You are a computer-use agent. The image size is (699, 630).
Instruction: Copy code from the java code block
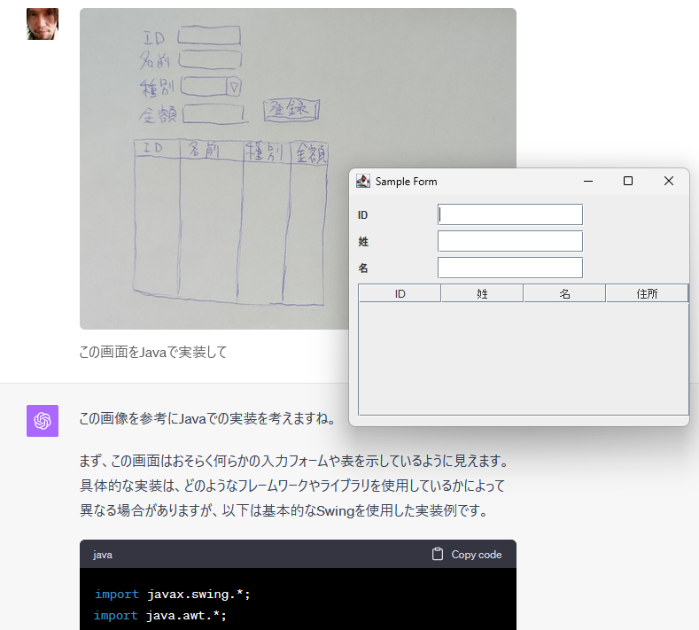point(467,554)
